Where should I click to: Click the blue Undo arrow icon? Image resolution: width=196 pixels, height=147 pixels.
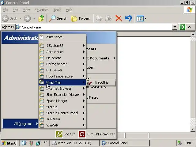click(128, 18)
